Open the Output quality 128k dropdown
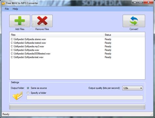155x118 pixels. click(x=132, y=88)
